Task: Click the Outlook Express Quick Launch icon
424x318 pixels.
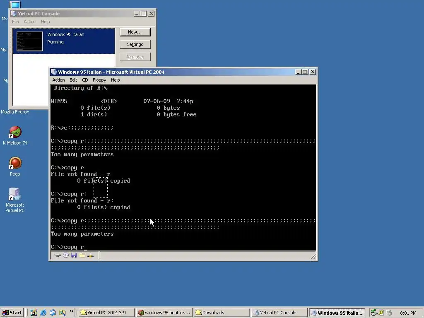Action: coord(53,313)
